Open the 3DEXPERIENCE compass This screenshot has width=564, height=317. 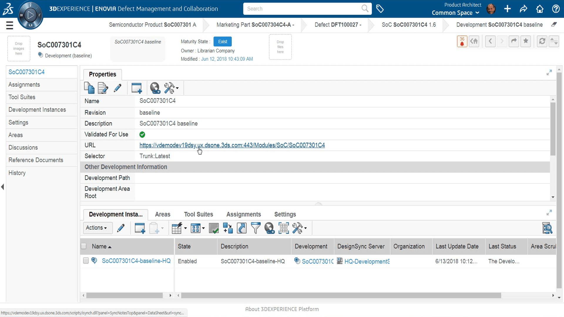tap(30, 15)
